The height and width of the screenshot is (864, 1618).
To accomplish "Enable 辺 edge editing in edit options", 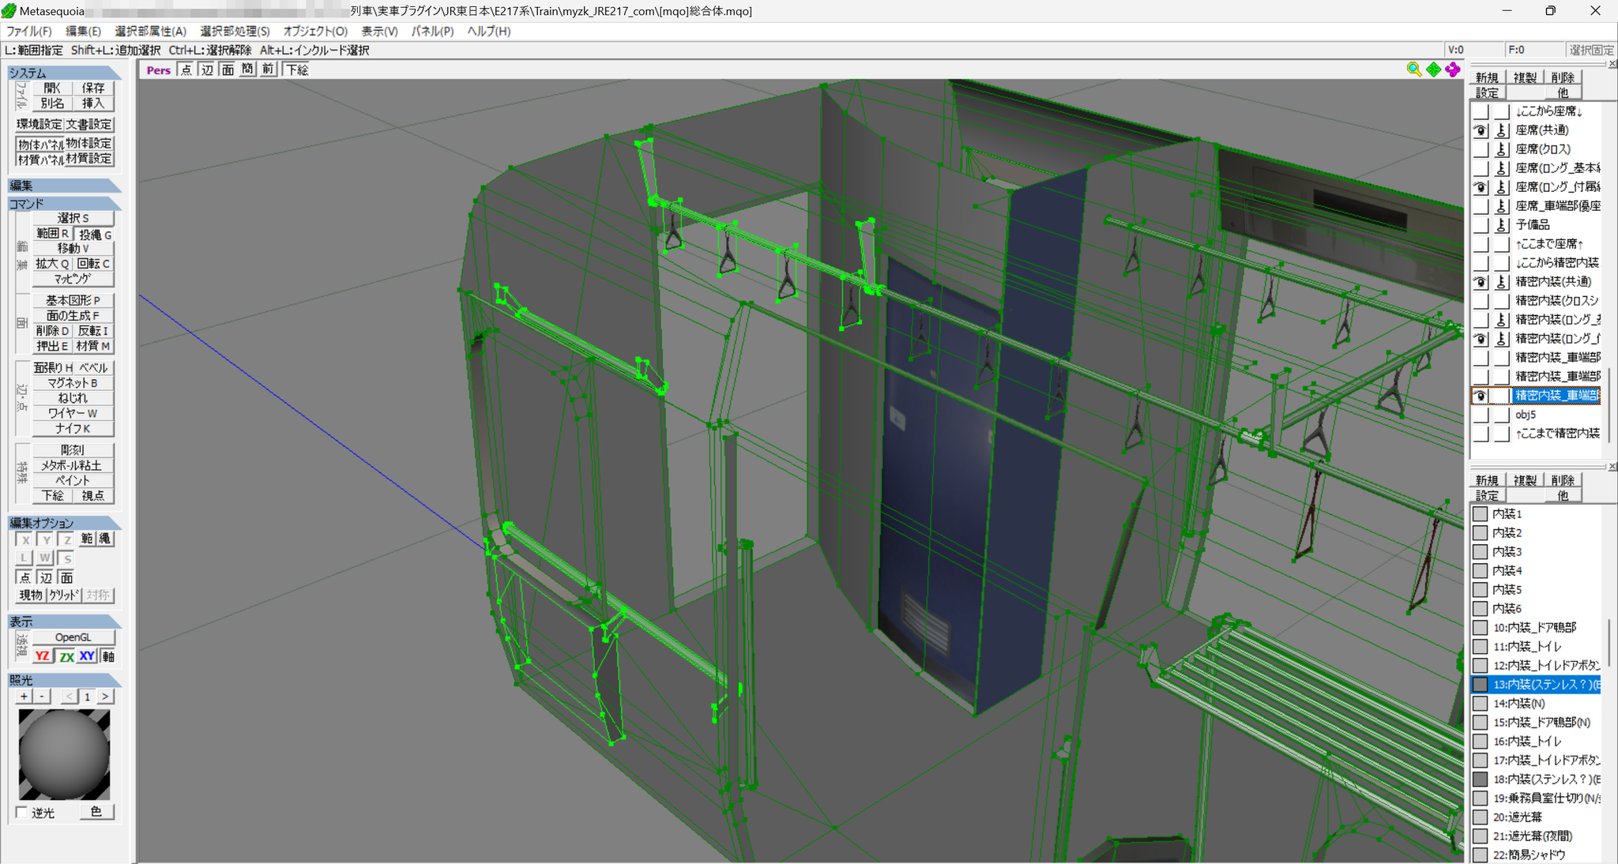I will 46,577.
